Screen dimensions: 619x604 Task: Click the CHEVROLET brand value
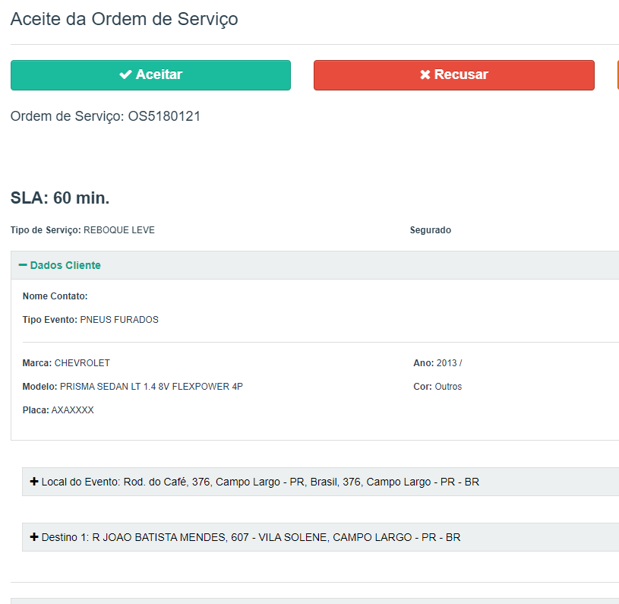82,363
